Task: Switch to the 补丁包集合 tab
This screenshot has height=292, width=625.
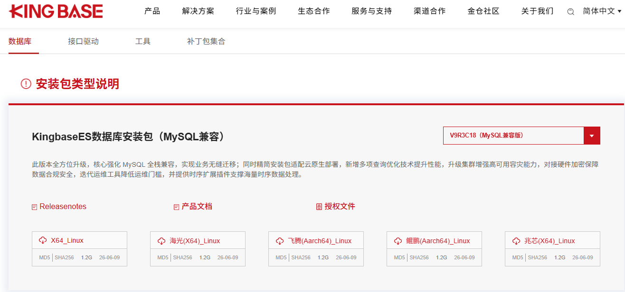Action: pyautogui.click(x=206, y=41)
